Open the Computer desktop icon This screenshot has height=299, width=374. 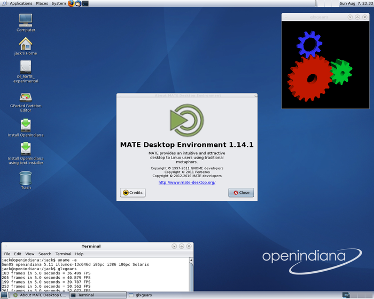click(x=26, y=20)
